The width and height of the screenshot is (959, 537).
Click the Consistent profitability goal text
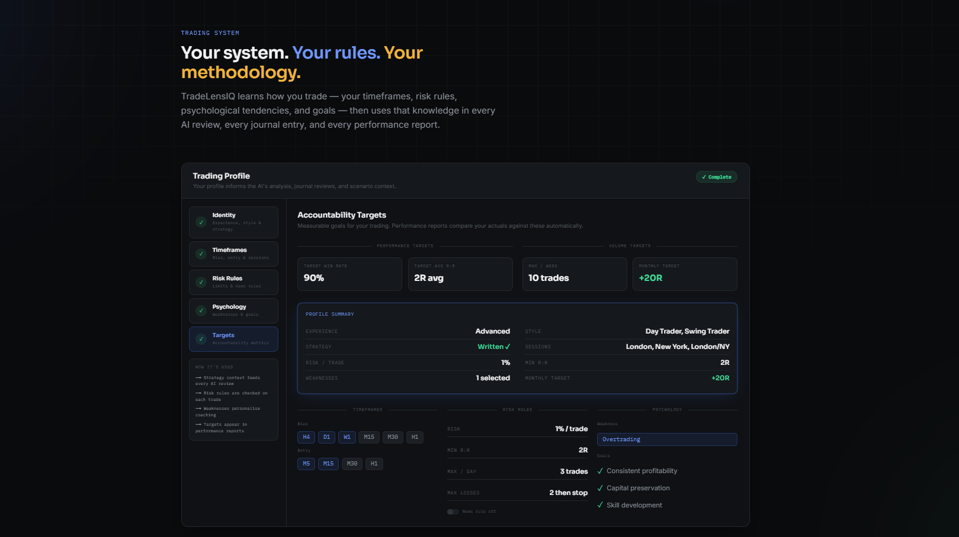click(642, 471)
